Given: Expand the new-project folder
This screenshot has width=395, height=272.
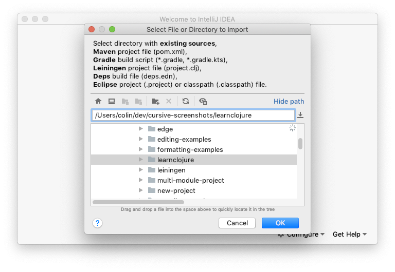Looking at the screenshot, I should (141, 190).
